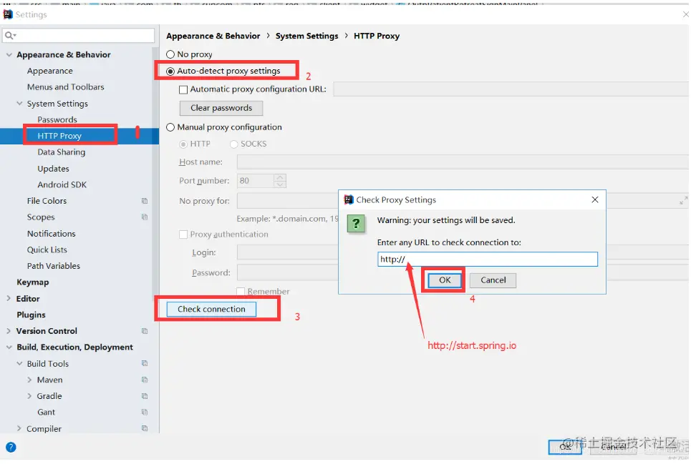Collapse the System Settings tree node
This screenshot has width=691, height=464.
tap(19, 104)
